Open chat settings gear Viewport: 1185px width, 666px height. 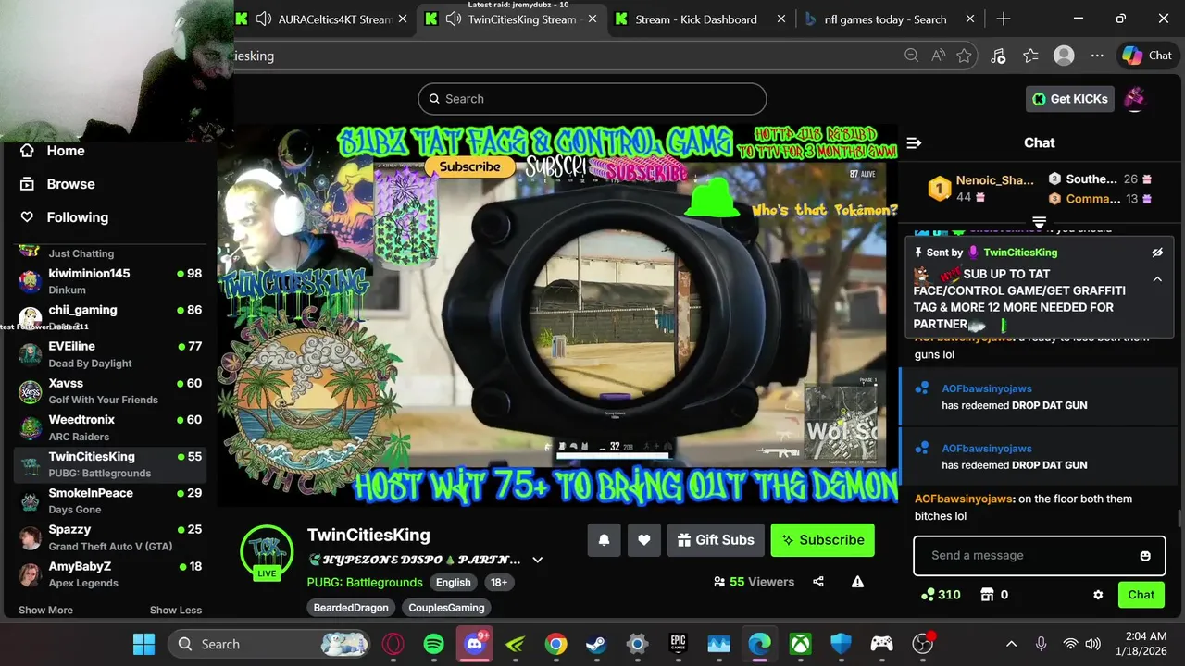coord(1098,595)
